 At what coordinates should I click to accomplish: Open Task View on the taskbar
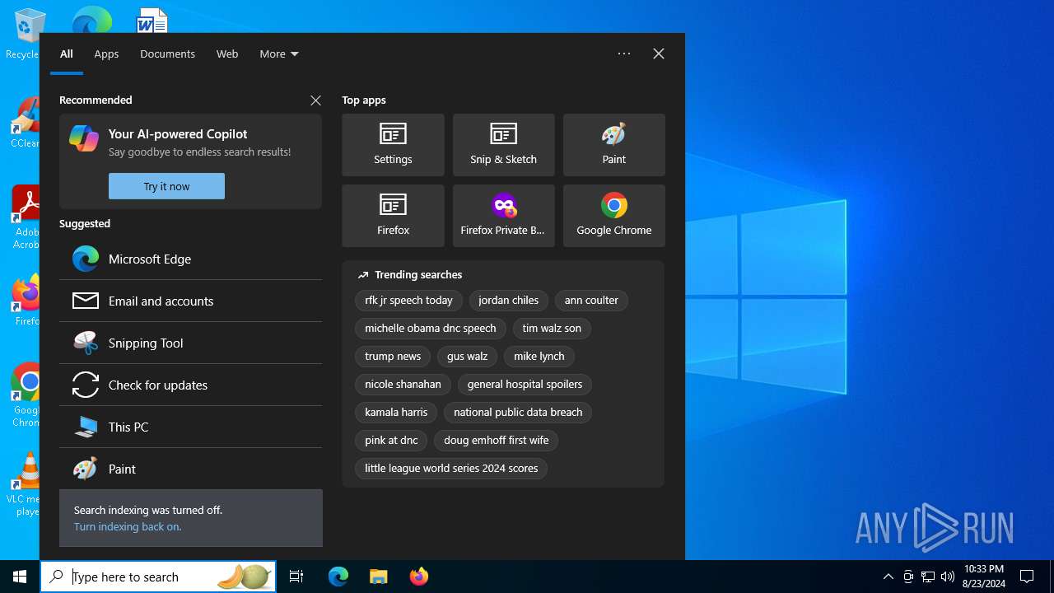click(296, 577)
